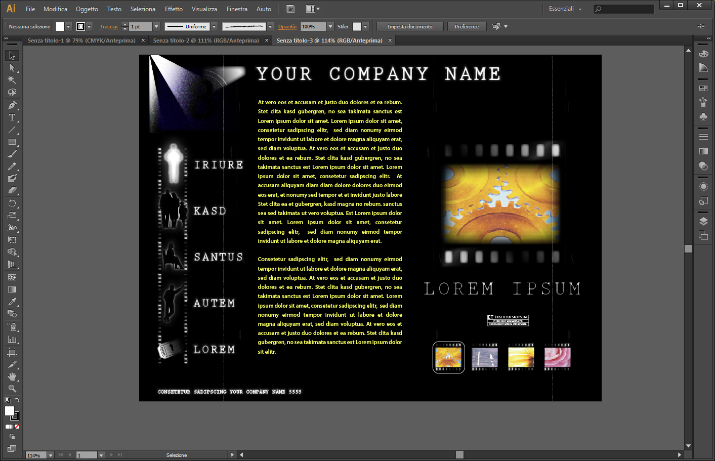Open the Uniforme stroke profile dropdown
The height and width of the screenshot is (461, 715).
point(214,27)
